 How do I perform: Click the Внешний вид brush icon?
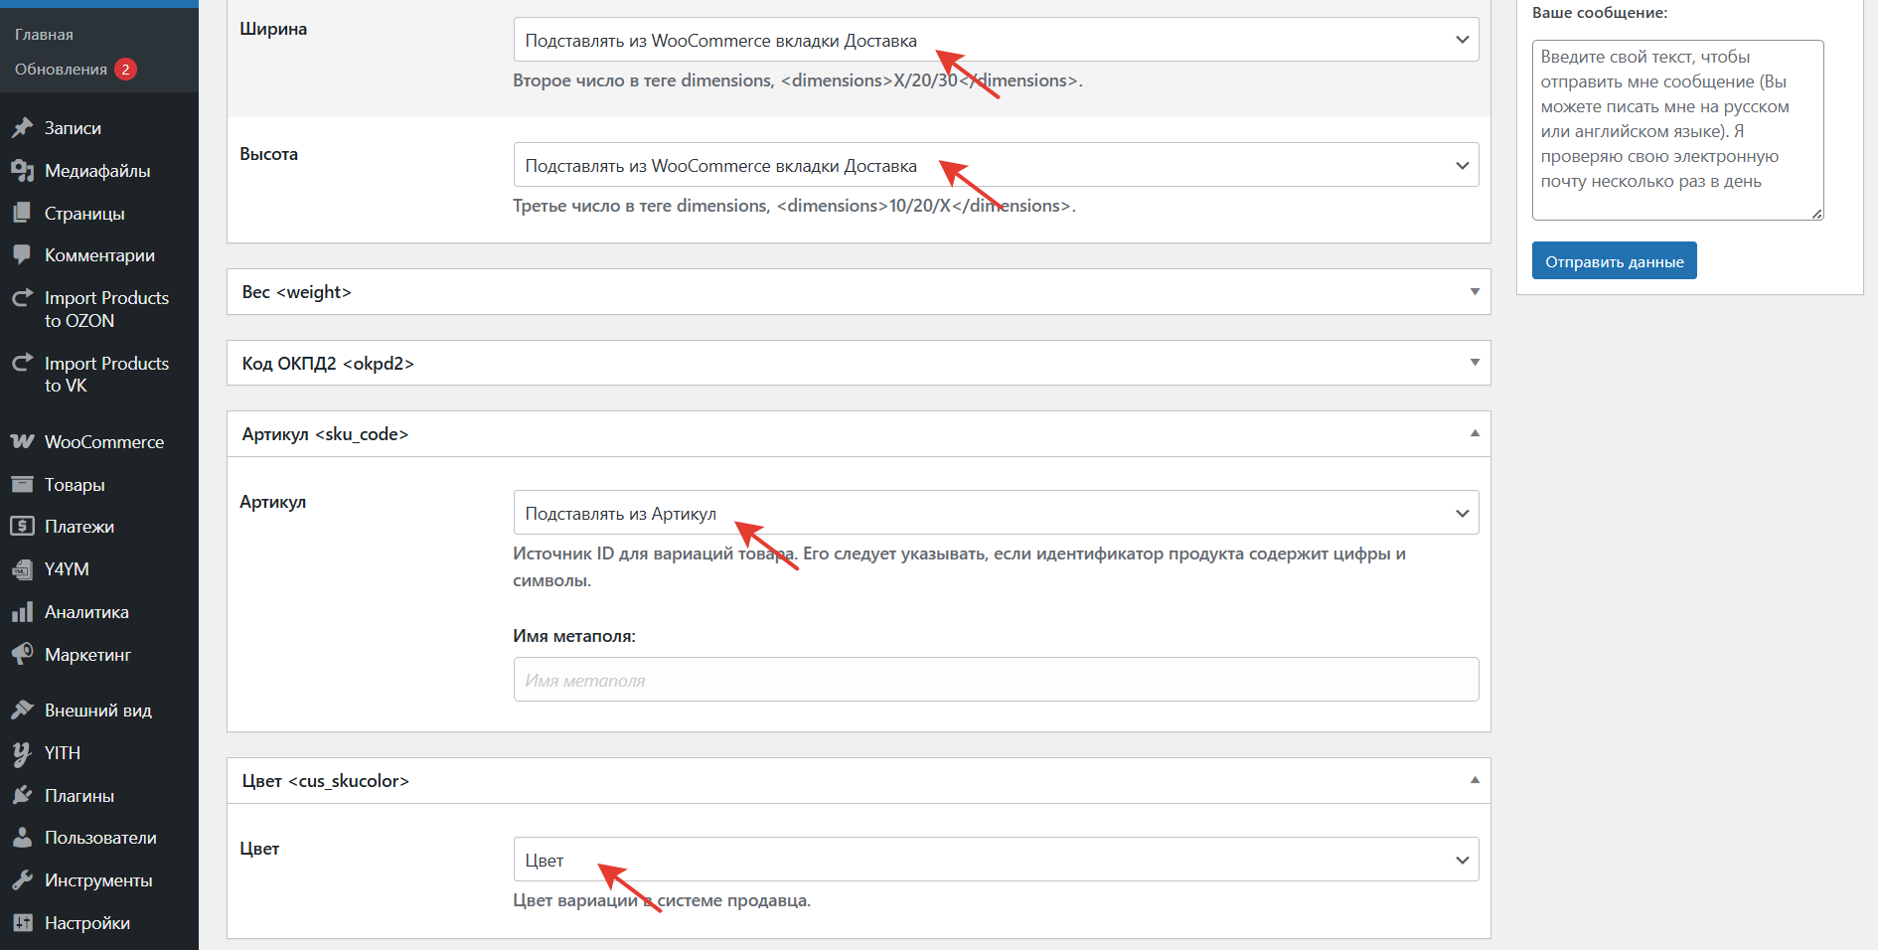[x=22, y=710]
